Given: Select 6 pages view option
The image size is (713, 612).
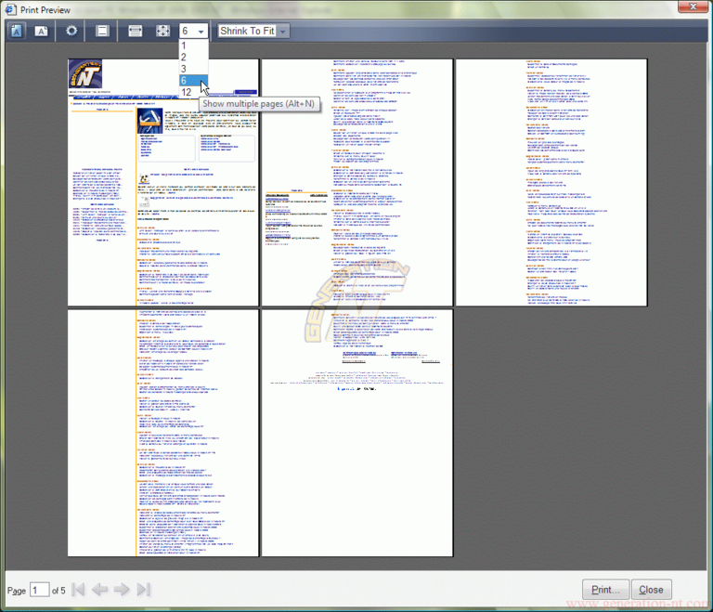Looking at the screenshot, I should click(x=194, y=81).
